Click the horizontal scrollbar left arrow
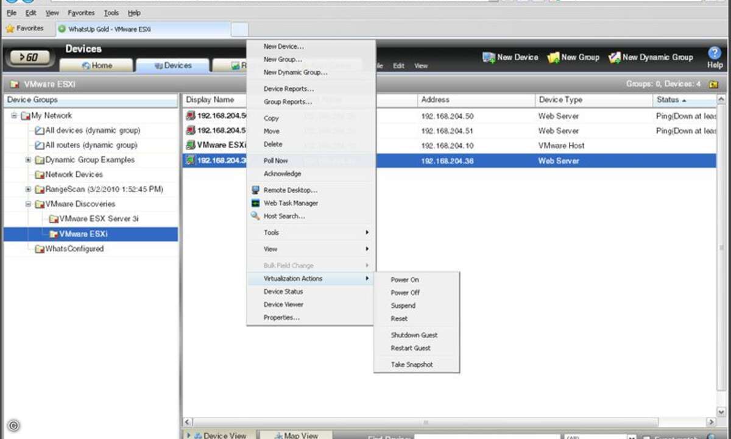The width and height of the screenshot is (731, 439). tap(188, 422)
